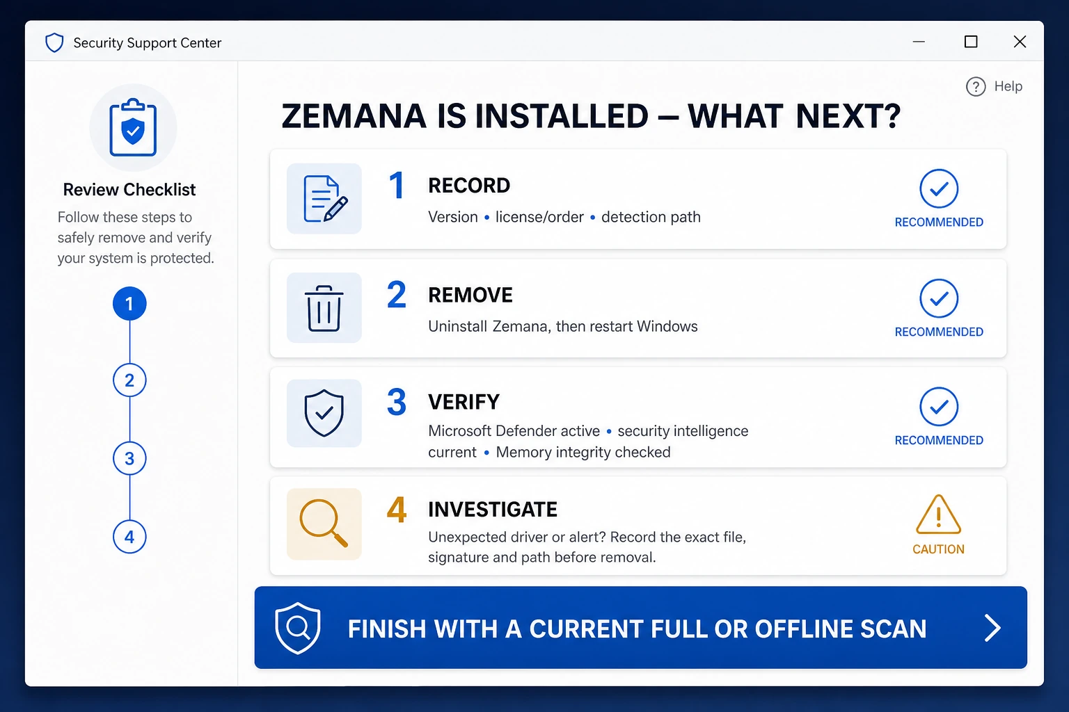
Task: Click Finish with a current full or offline scan
Action: [x=640, y=628]
